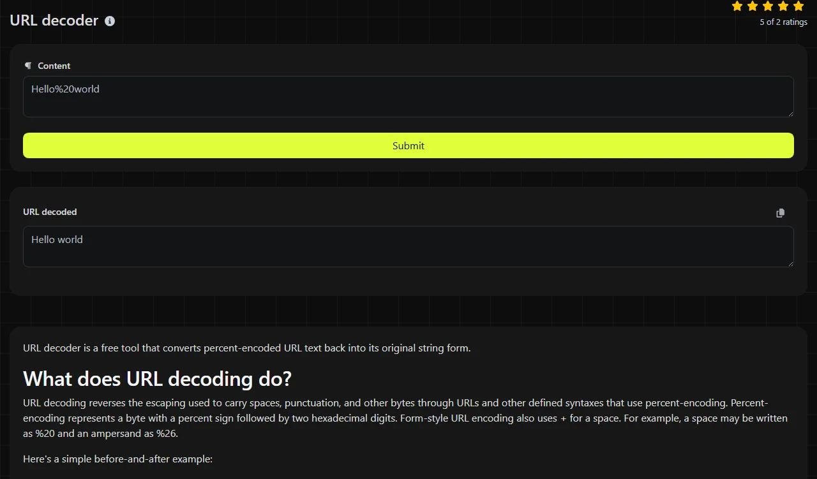Rate the tool with the first star

click(x=737, y=6)
